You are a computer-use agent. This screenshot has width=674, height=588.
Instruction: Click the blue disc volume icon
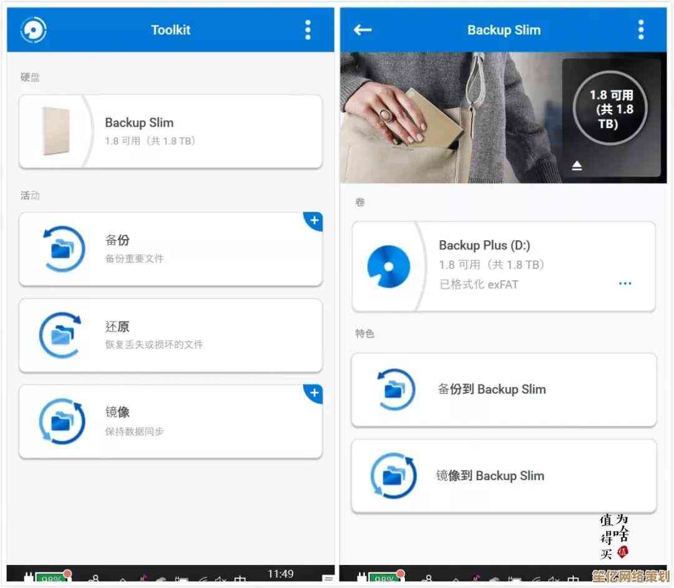pyautogui.click(x=388, y=267)
